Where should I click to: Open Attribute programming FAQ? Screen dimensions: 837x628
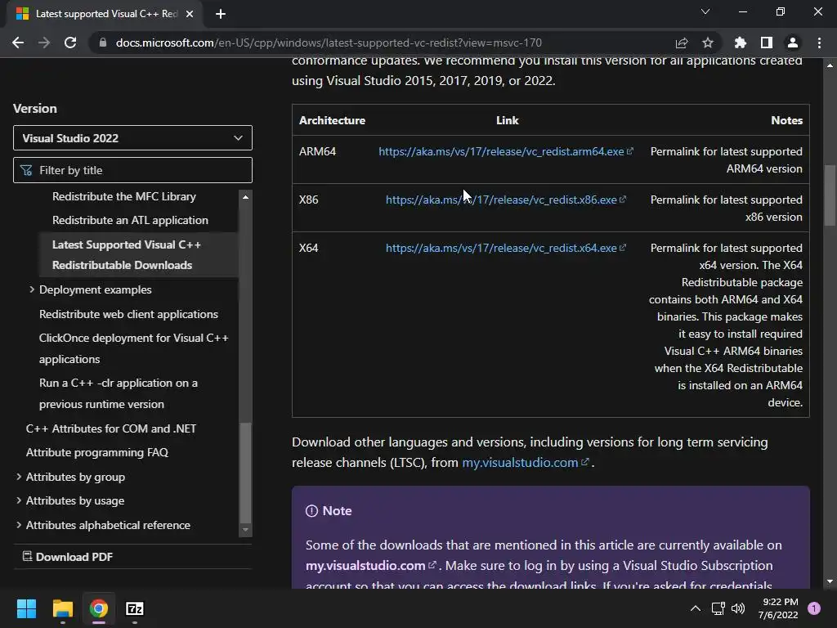click(x=97, y=452)
